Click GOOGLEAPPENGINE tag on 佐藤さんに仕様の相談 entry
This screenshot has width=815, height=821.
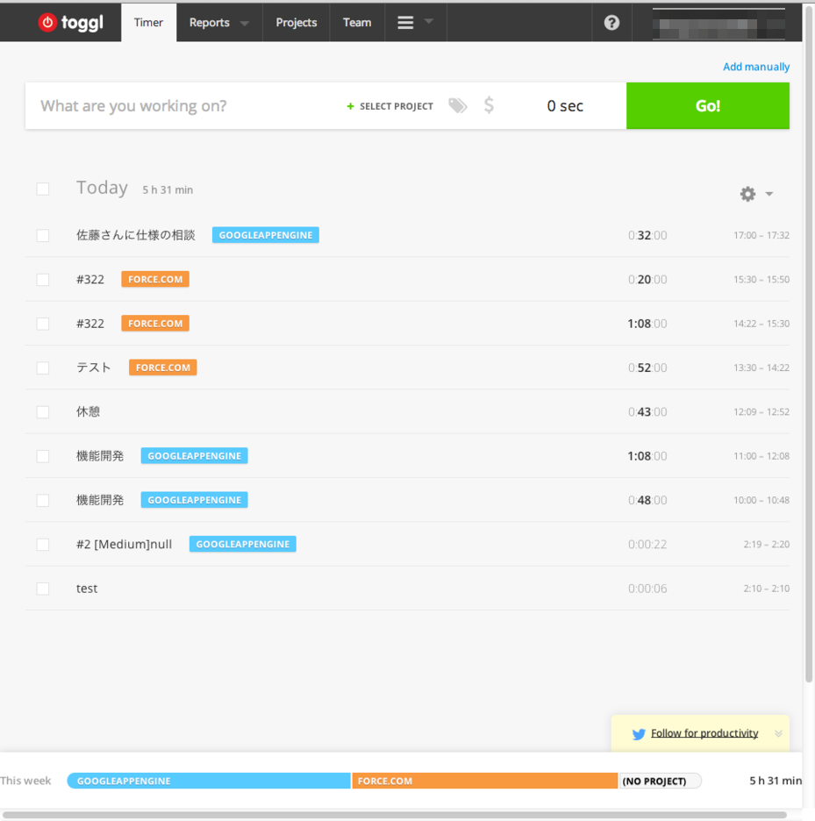266,235
